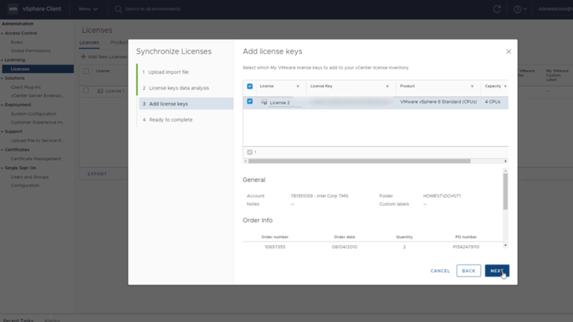The height and width of the screenshot is (322, 573).
Task: Click the search in all environments field
Action: click(153, 9)
